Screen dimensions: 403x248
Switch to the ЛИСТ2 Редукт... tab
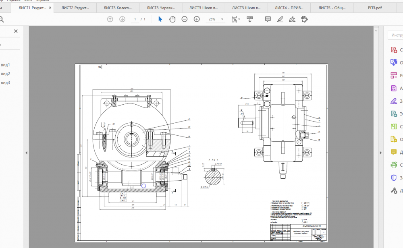coord(75,8)
